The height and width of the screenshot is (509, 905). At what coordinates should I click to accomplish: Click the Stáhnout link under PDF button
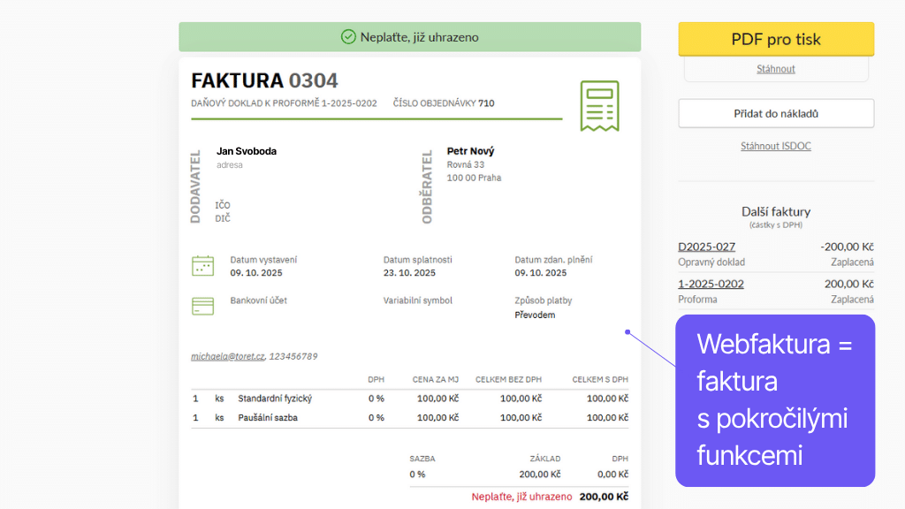click(775, 69)
